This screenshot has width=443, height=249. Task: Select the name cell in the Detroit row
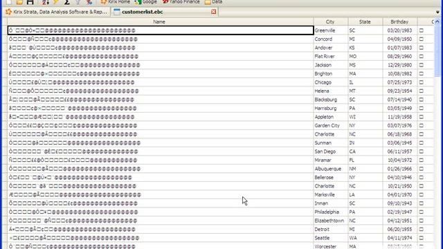point(161,229)
